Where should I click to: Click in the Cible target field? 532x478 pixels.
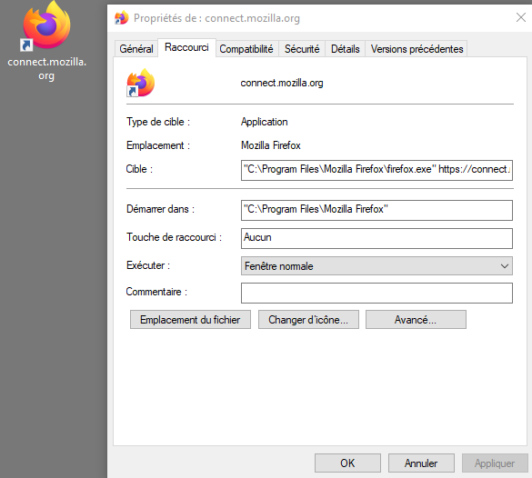coord(376,170)
